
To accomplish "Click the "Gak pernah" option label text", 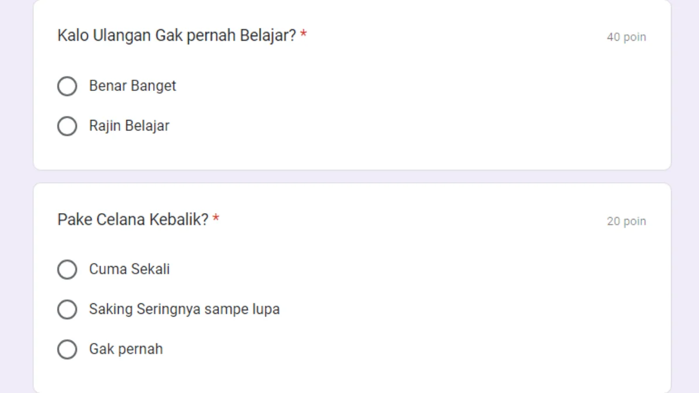I will click(x=126, y=349).
